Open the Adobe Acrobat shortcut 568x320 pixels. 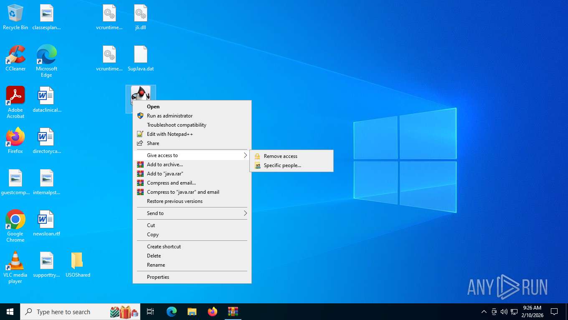click(x=15, y=102)
